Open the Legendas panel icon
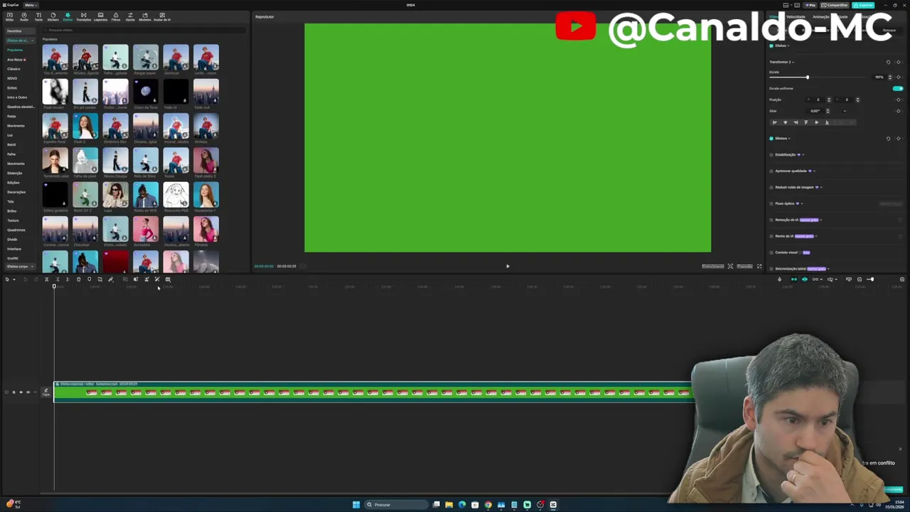This screenshot has width=910, height=512. [100, 16]
